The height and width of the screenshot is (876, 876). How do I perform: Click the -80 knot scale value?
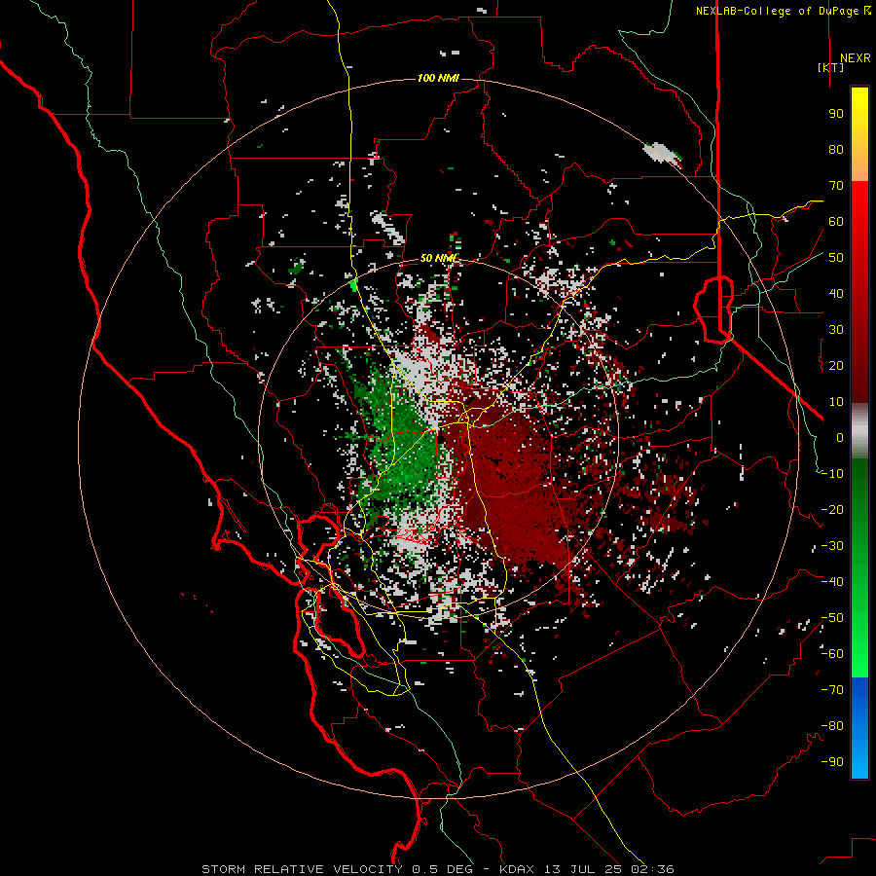(832, 726)
